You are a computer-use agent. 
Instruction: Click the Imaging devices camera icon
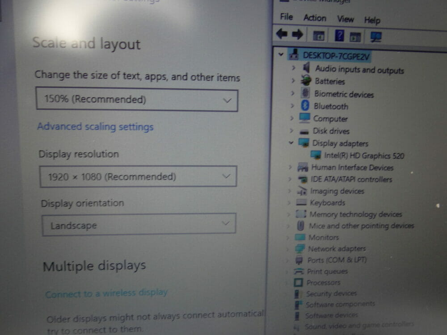coord(302,191)
